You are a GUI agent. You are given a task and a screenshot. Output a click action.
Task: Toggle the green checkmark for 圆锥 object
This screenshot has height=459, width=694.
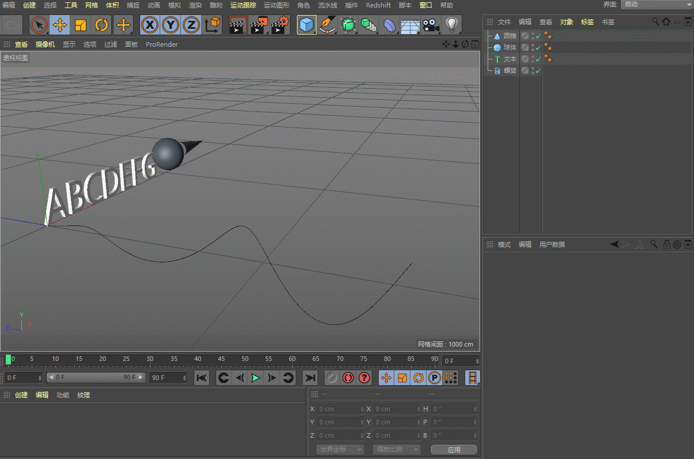coord(538,36)
